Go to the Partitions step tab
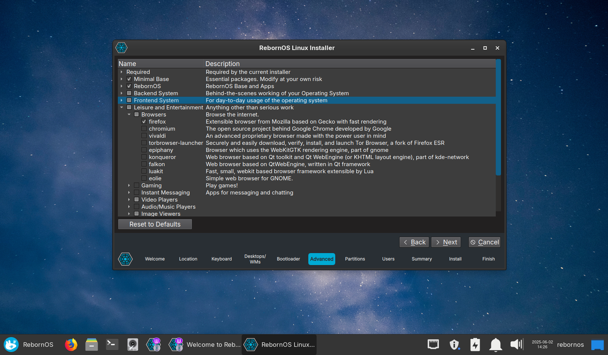The image size is (608, 355). pos(355,259)
